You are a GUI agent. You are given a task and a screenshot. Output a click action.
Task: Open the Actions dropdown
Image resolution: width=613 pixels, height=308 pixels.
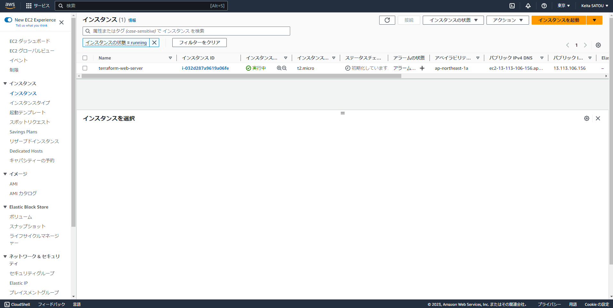508,20
